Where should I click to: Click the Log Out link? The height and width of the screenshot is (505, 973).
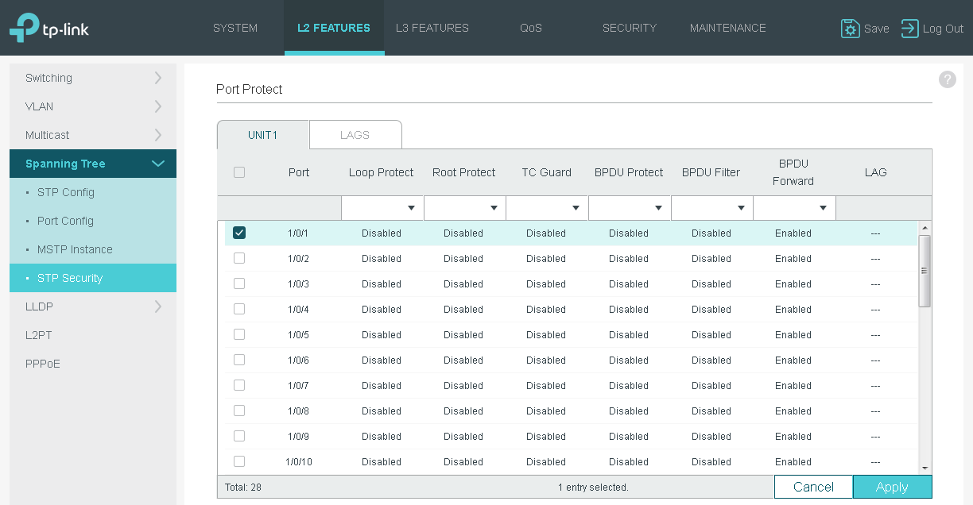pos(943,29)
